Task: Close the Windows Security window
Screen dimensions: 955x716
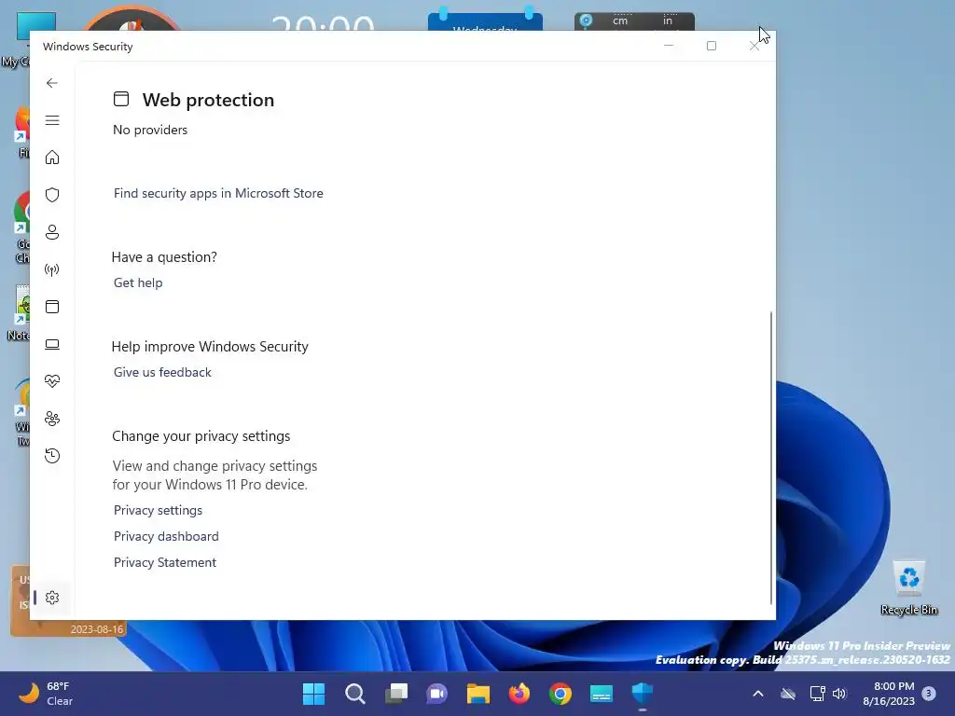Action: click(x=754, y=46)
